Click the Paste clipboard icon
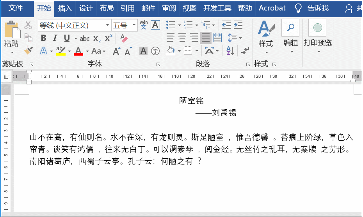This screenshot has height=217, width=363. pyautogui.click(x=12, y=29)
